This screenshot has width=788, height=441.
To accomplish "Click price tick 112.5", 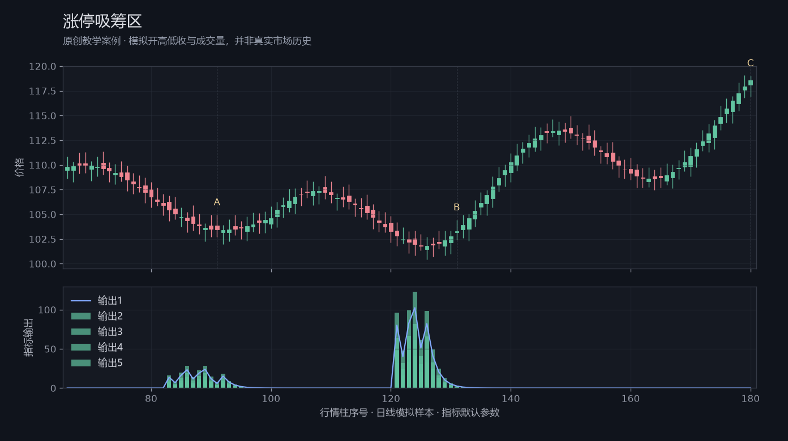I will 43,141.
